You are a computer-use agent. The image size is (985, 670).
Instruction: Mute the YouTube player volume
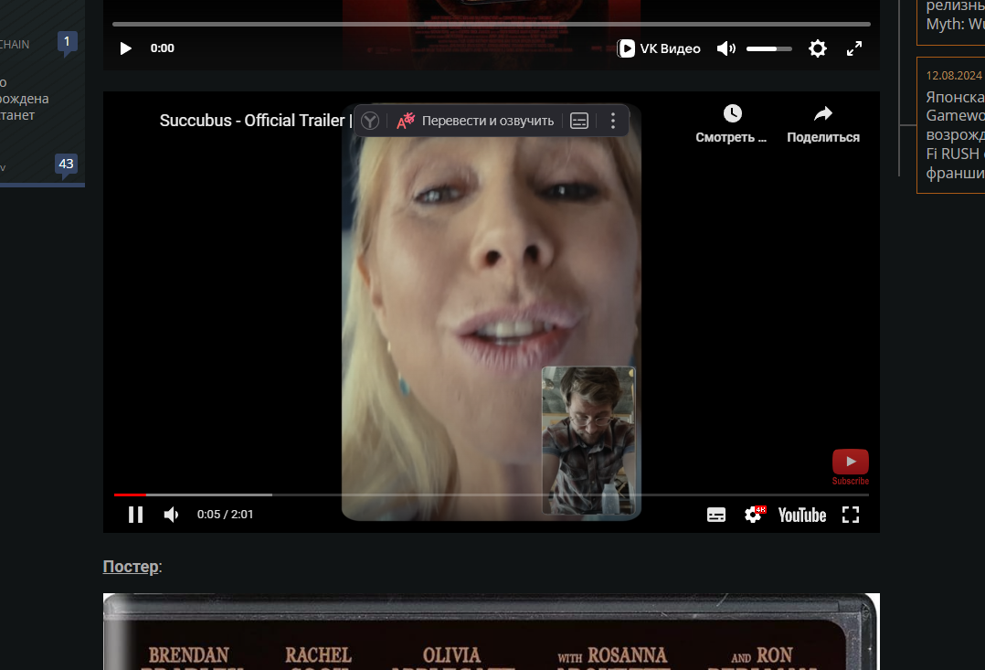(171, 515)
